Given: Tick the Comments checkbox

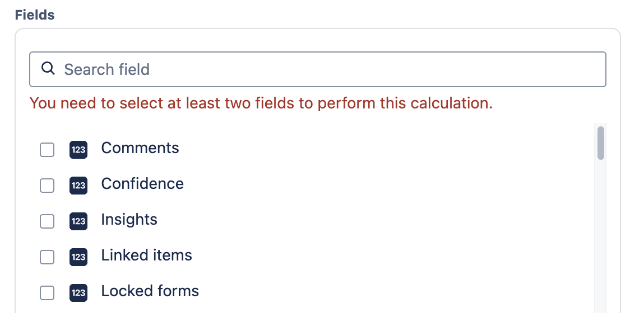Looking at the screenshot, I should pyautogui.click(x=47, y=150).
